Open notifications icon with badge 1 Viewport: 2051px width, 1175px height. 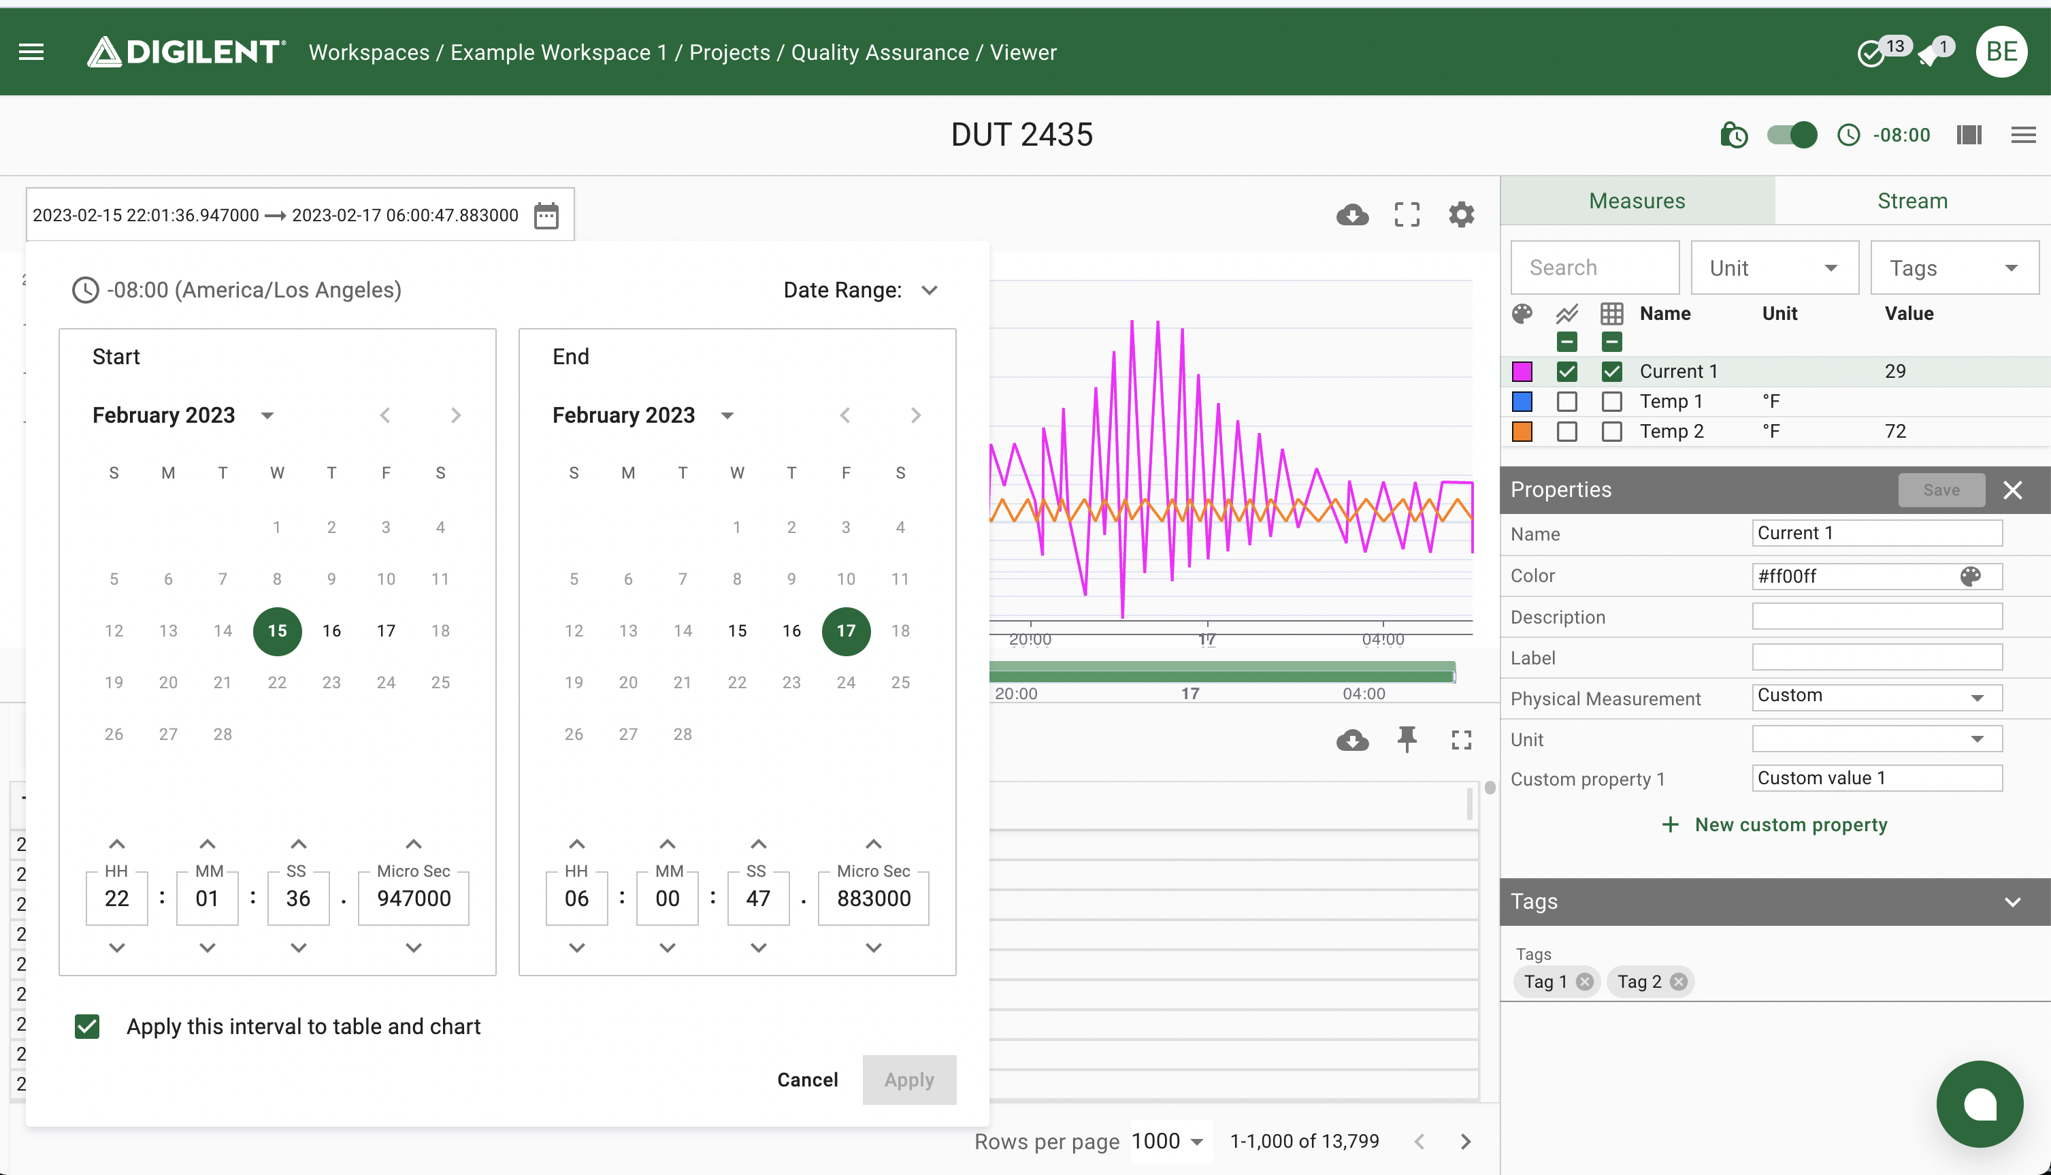pyautogui.click(x=1929, y=54)
